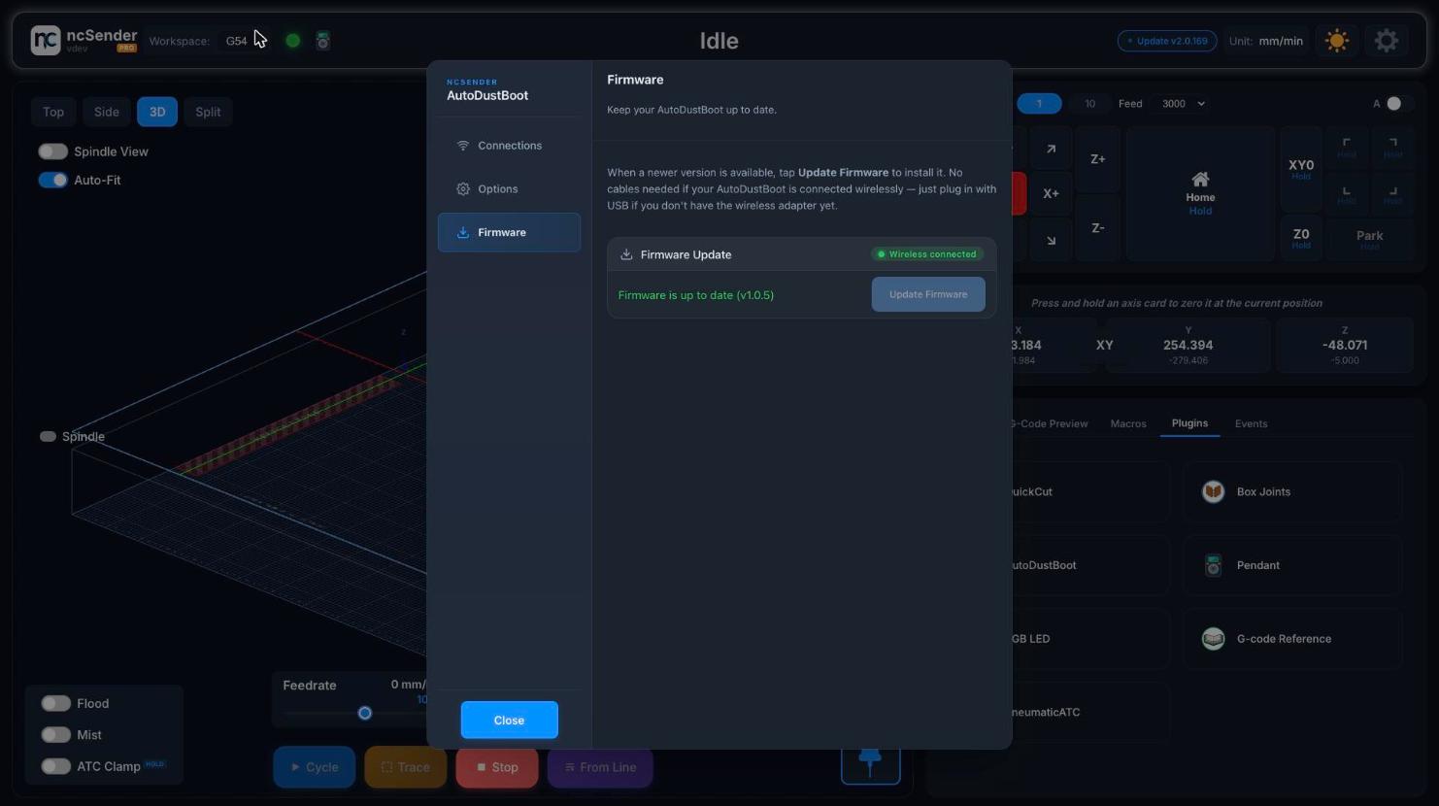Click the XY zero card
The height and width of the screenshot is (806, 1439).
[x=1104, y=345]
